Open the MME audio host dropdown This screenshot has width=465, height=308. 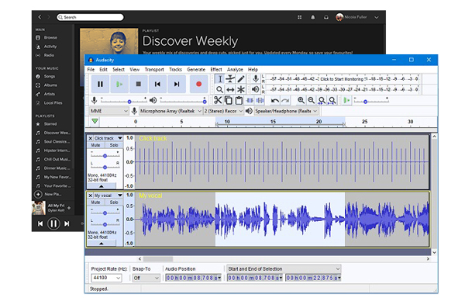point(108,111)
